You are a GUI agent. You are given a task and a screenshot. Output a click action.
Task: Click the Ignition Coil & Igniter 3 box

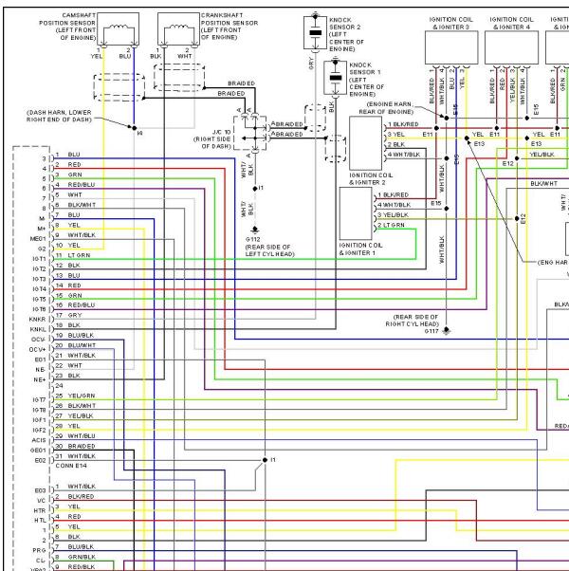click(x=451, y=47)
